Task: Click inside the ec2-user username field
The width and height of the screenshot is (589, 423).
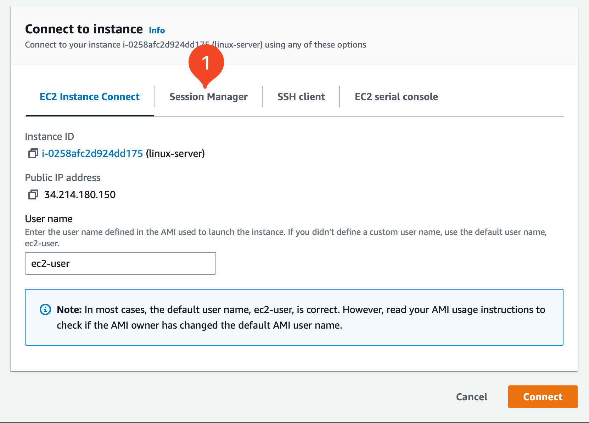Action: pos(120,263)
